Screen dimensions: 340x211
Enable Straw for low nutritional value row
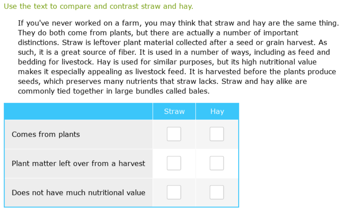pos(174,192)
